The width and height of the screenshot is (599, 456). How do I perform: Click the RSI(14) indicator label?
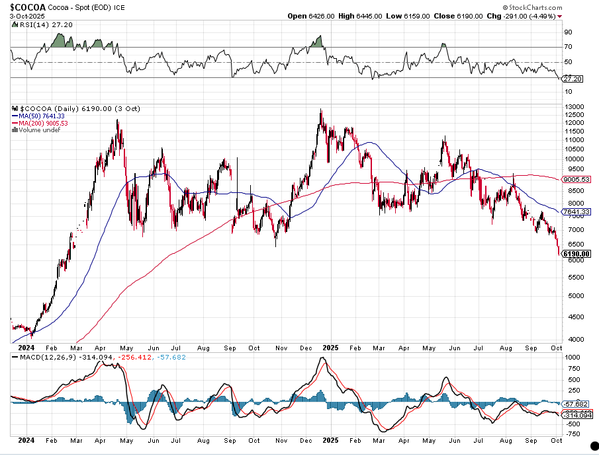point(36,23)
